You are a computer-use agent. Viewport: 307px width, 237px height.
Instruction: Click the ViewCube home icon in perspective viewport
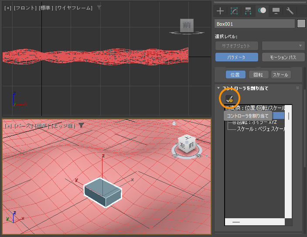pyautogui.click(x=174, y=123)
